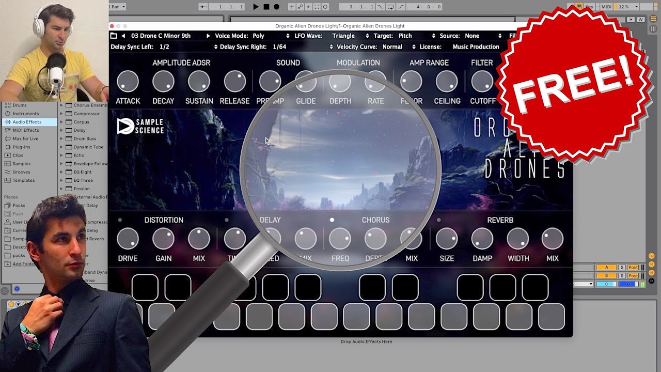Click the MIDI overdub plus icon
Image resolution: width=661 pixels, height=372 pixels.
(292, 7)
